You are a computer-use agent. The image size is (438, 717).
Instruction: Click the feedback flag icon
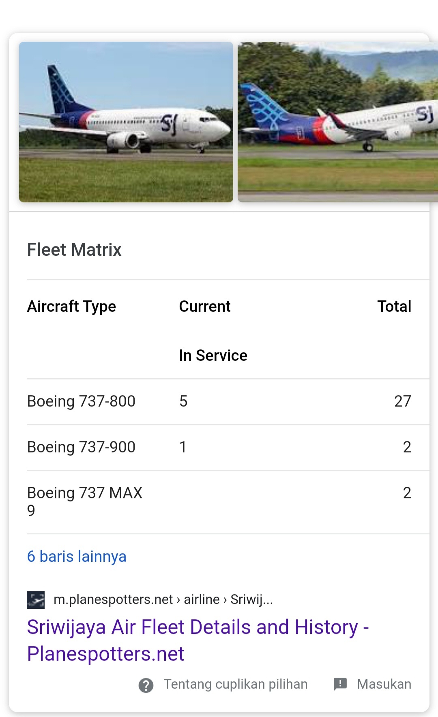[x=340, y=684]
